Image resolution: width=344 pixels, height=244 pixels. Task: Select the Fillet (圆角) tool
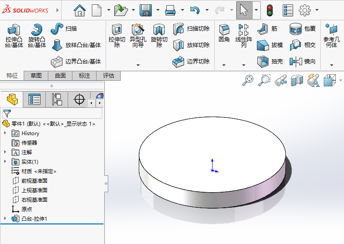click(224, 30)
